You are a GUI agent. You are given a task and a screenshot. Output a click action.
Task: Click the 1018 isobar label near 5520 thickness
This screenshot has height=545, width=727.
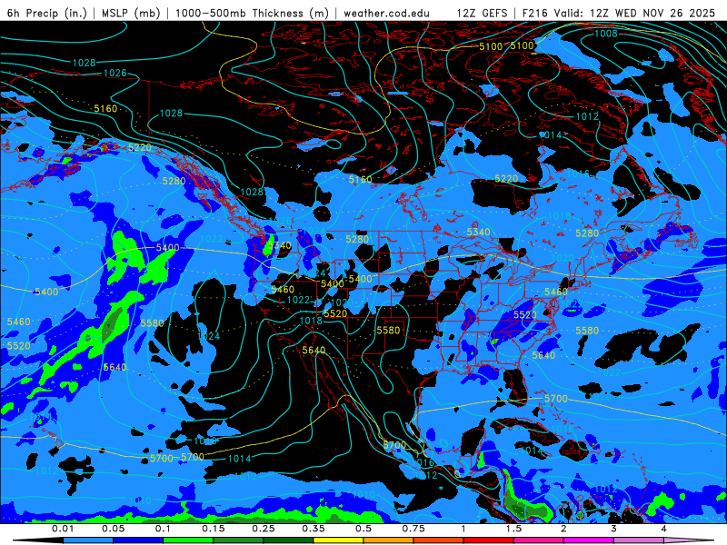point(311,321)
